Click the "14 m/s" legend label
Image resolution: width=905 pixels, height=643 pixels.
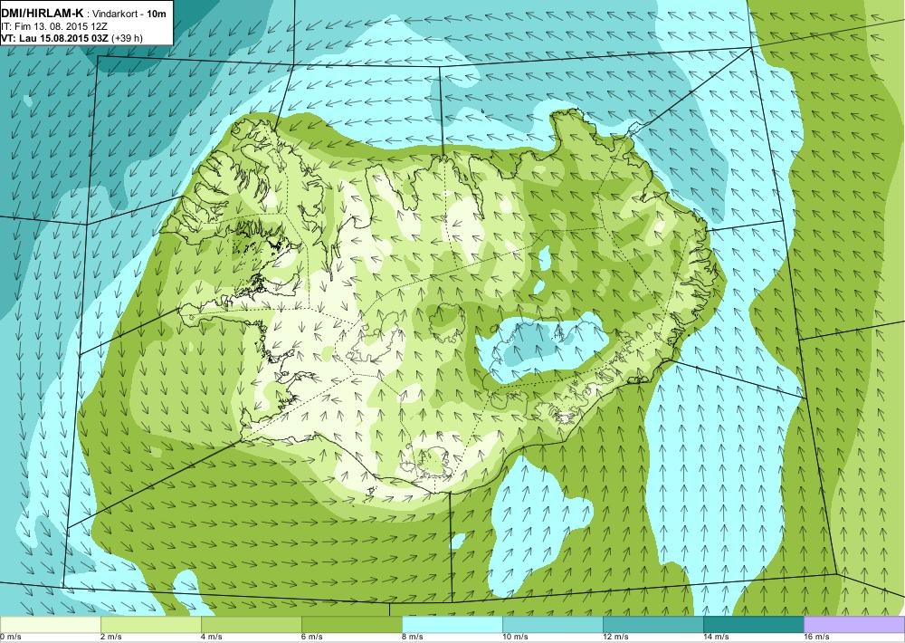[716, 638]
